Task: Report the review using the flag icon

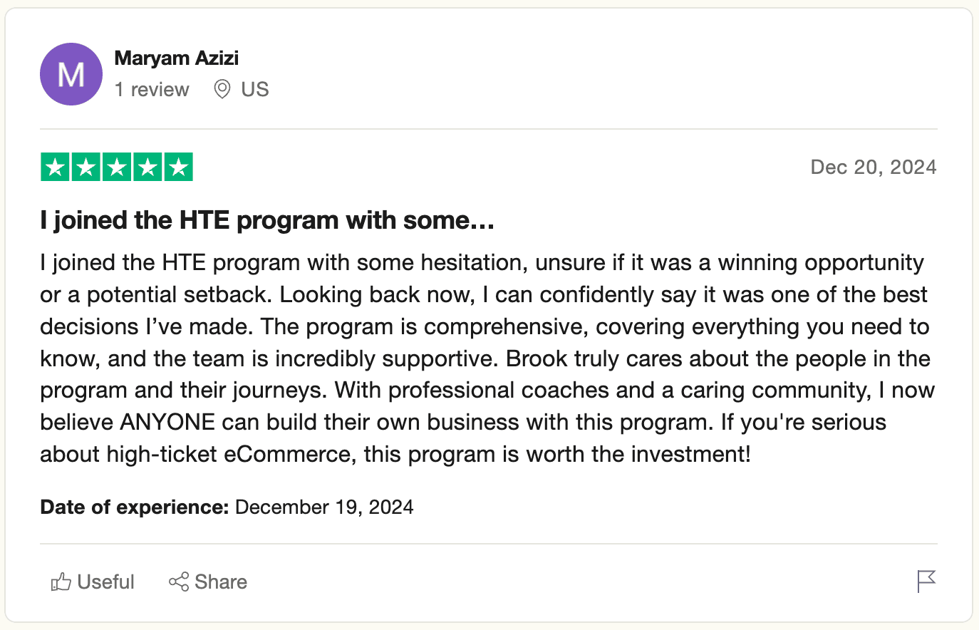Action: coord(926,582)
